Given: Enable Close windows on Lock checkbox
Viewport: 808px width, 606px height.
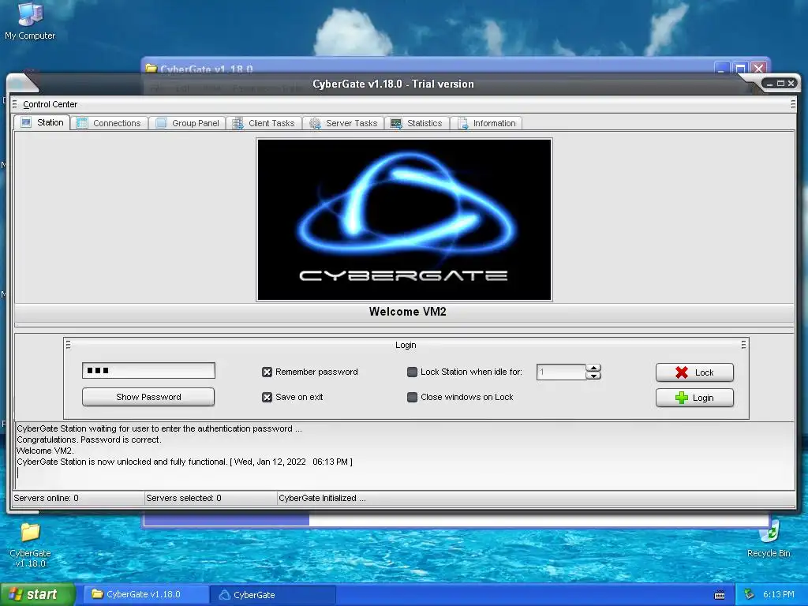Looking at the screenshot, I should (412, 398).
